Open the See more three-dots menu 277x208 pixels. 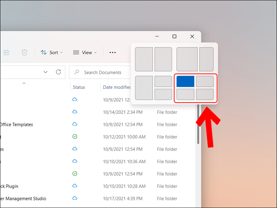point(113,52)
